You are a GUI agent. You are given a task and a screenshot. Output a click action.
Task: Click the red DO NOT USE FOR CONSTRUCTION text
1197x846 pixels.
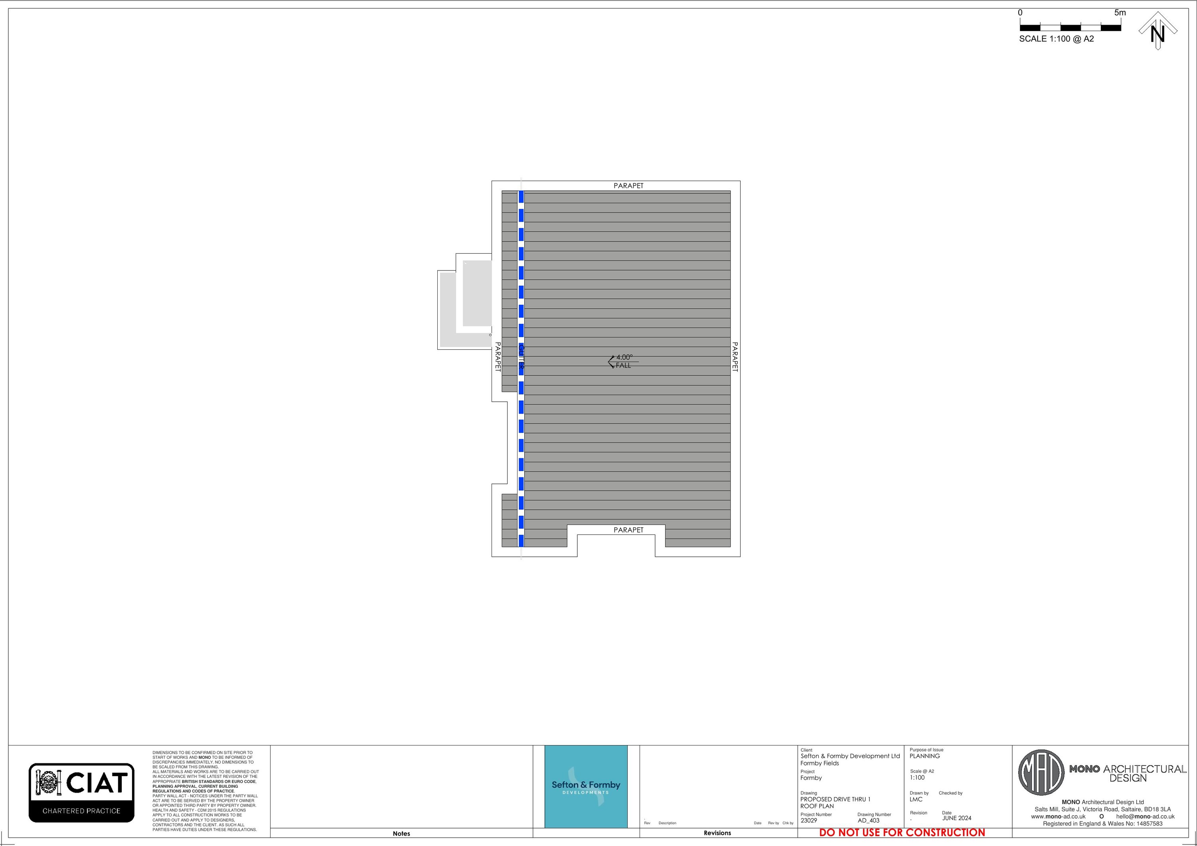pyautogui.click(x=902, y=832)
